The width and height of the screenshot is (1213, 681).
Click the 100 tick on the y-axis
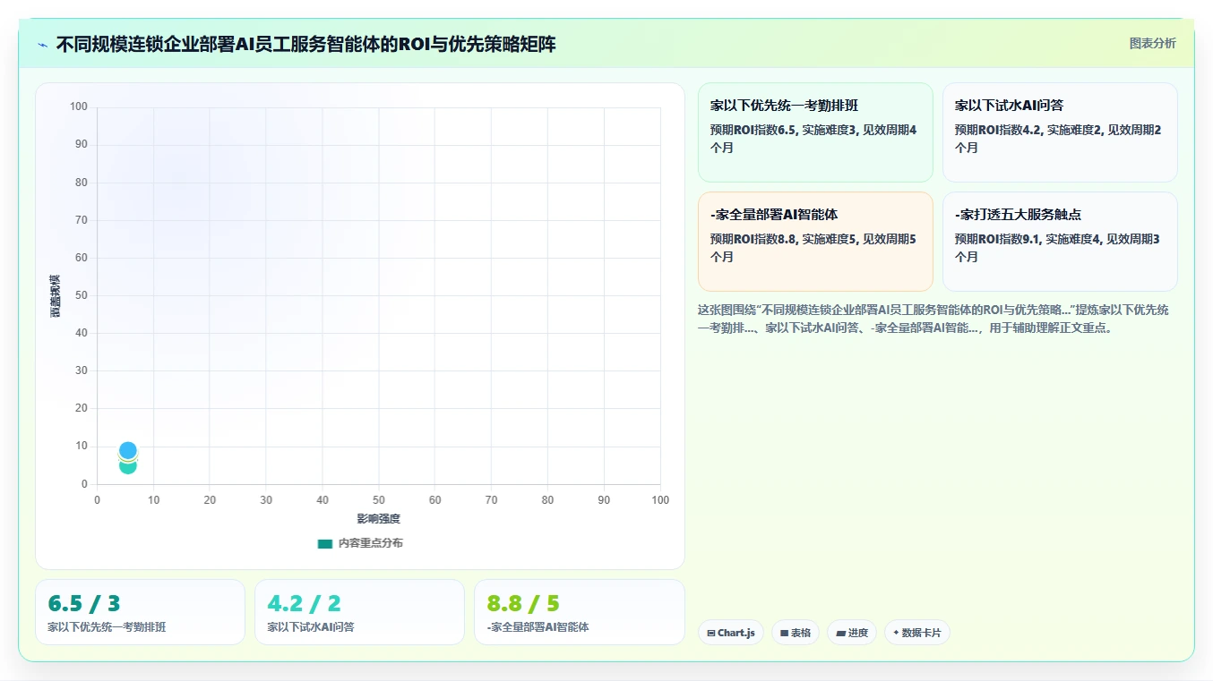79,107
